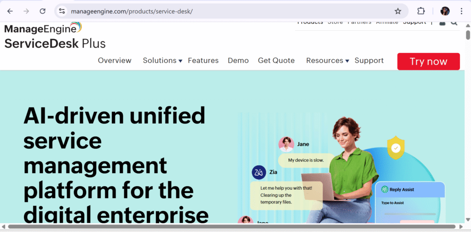Open the browser extensions puzzle icon
471x232 pixels.
click(421, 11)
